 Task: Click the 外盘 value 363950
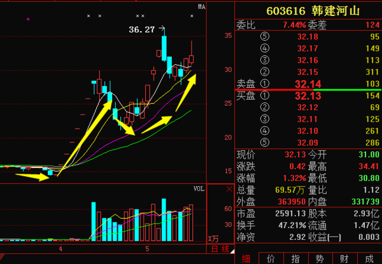(x=292, y=202)
